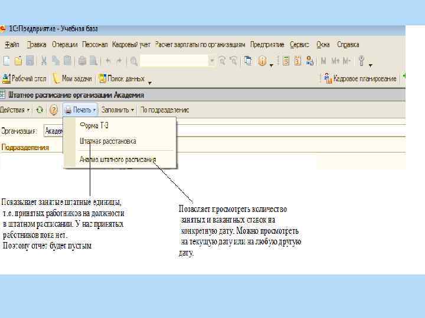Click the question mark help icon
The height and width of the screenshot is (318, 425).
54,110
